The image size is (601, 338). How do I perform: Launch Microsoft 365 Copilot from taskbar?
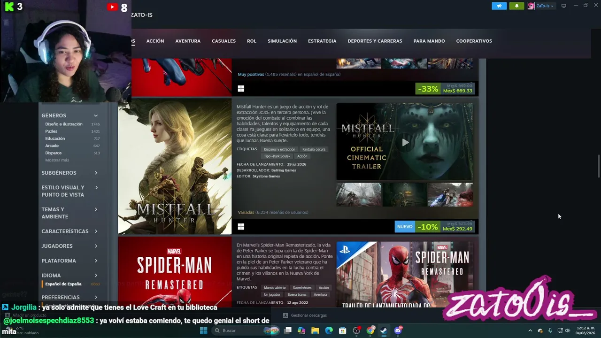[301, 330]
